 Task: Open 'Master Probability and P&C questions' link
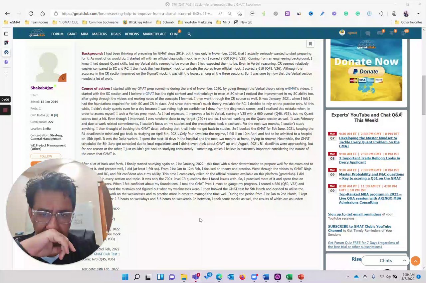click(371, 176)
